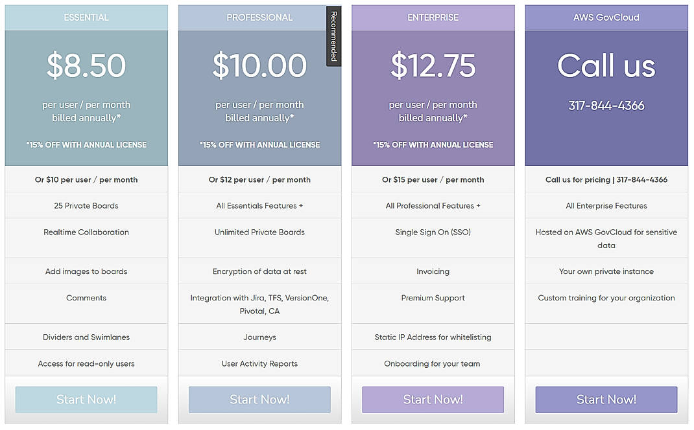Click the Integration with Jira, TFS, VersionOne row
694x430 pixels.
coord(259,304)
